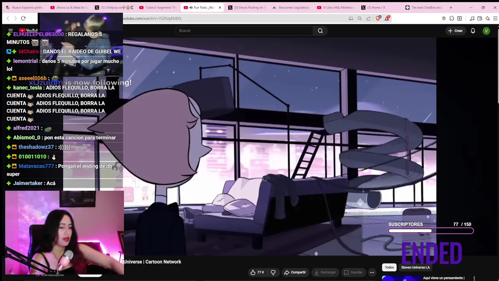Click the zoom magnifier in address bar
Viewport: 499px width, 281px height.
359,18
